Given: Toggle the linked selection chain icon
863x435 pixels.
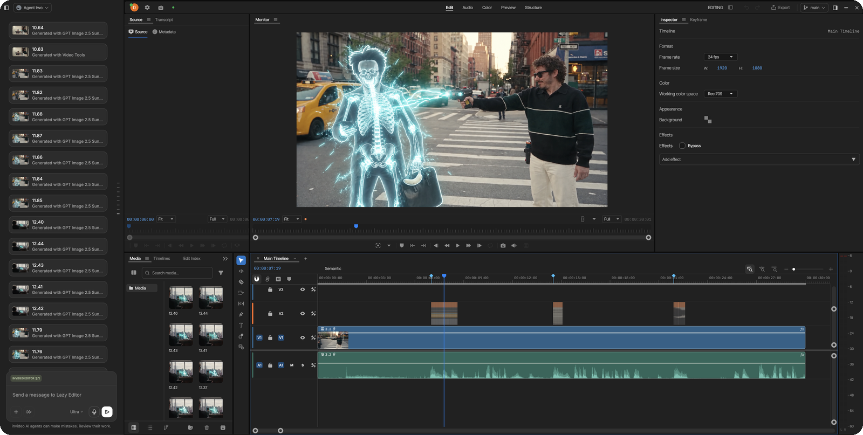Looking at the screenshot, I should click(268, 279).
